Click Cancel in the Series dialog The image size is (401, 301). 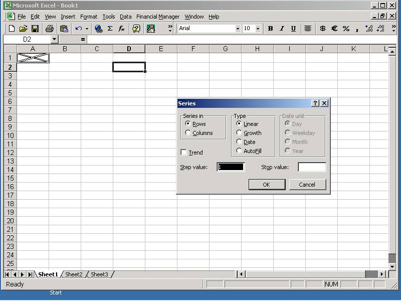307,185
